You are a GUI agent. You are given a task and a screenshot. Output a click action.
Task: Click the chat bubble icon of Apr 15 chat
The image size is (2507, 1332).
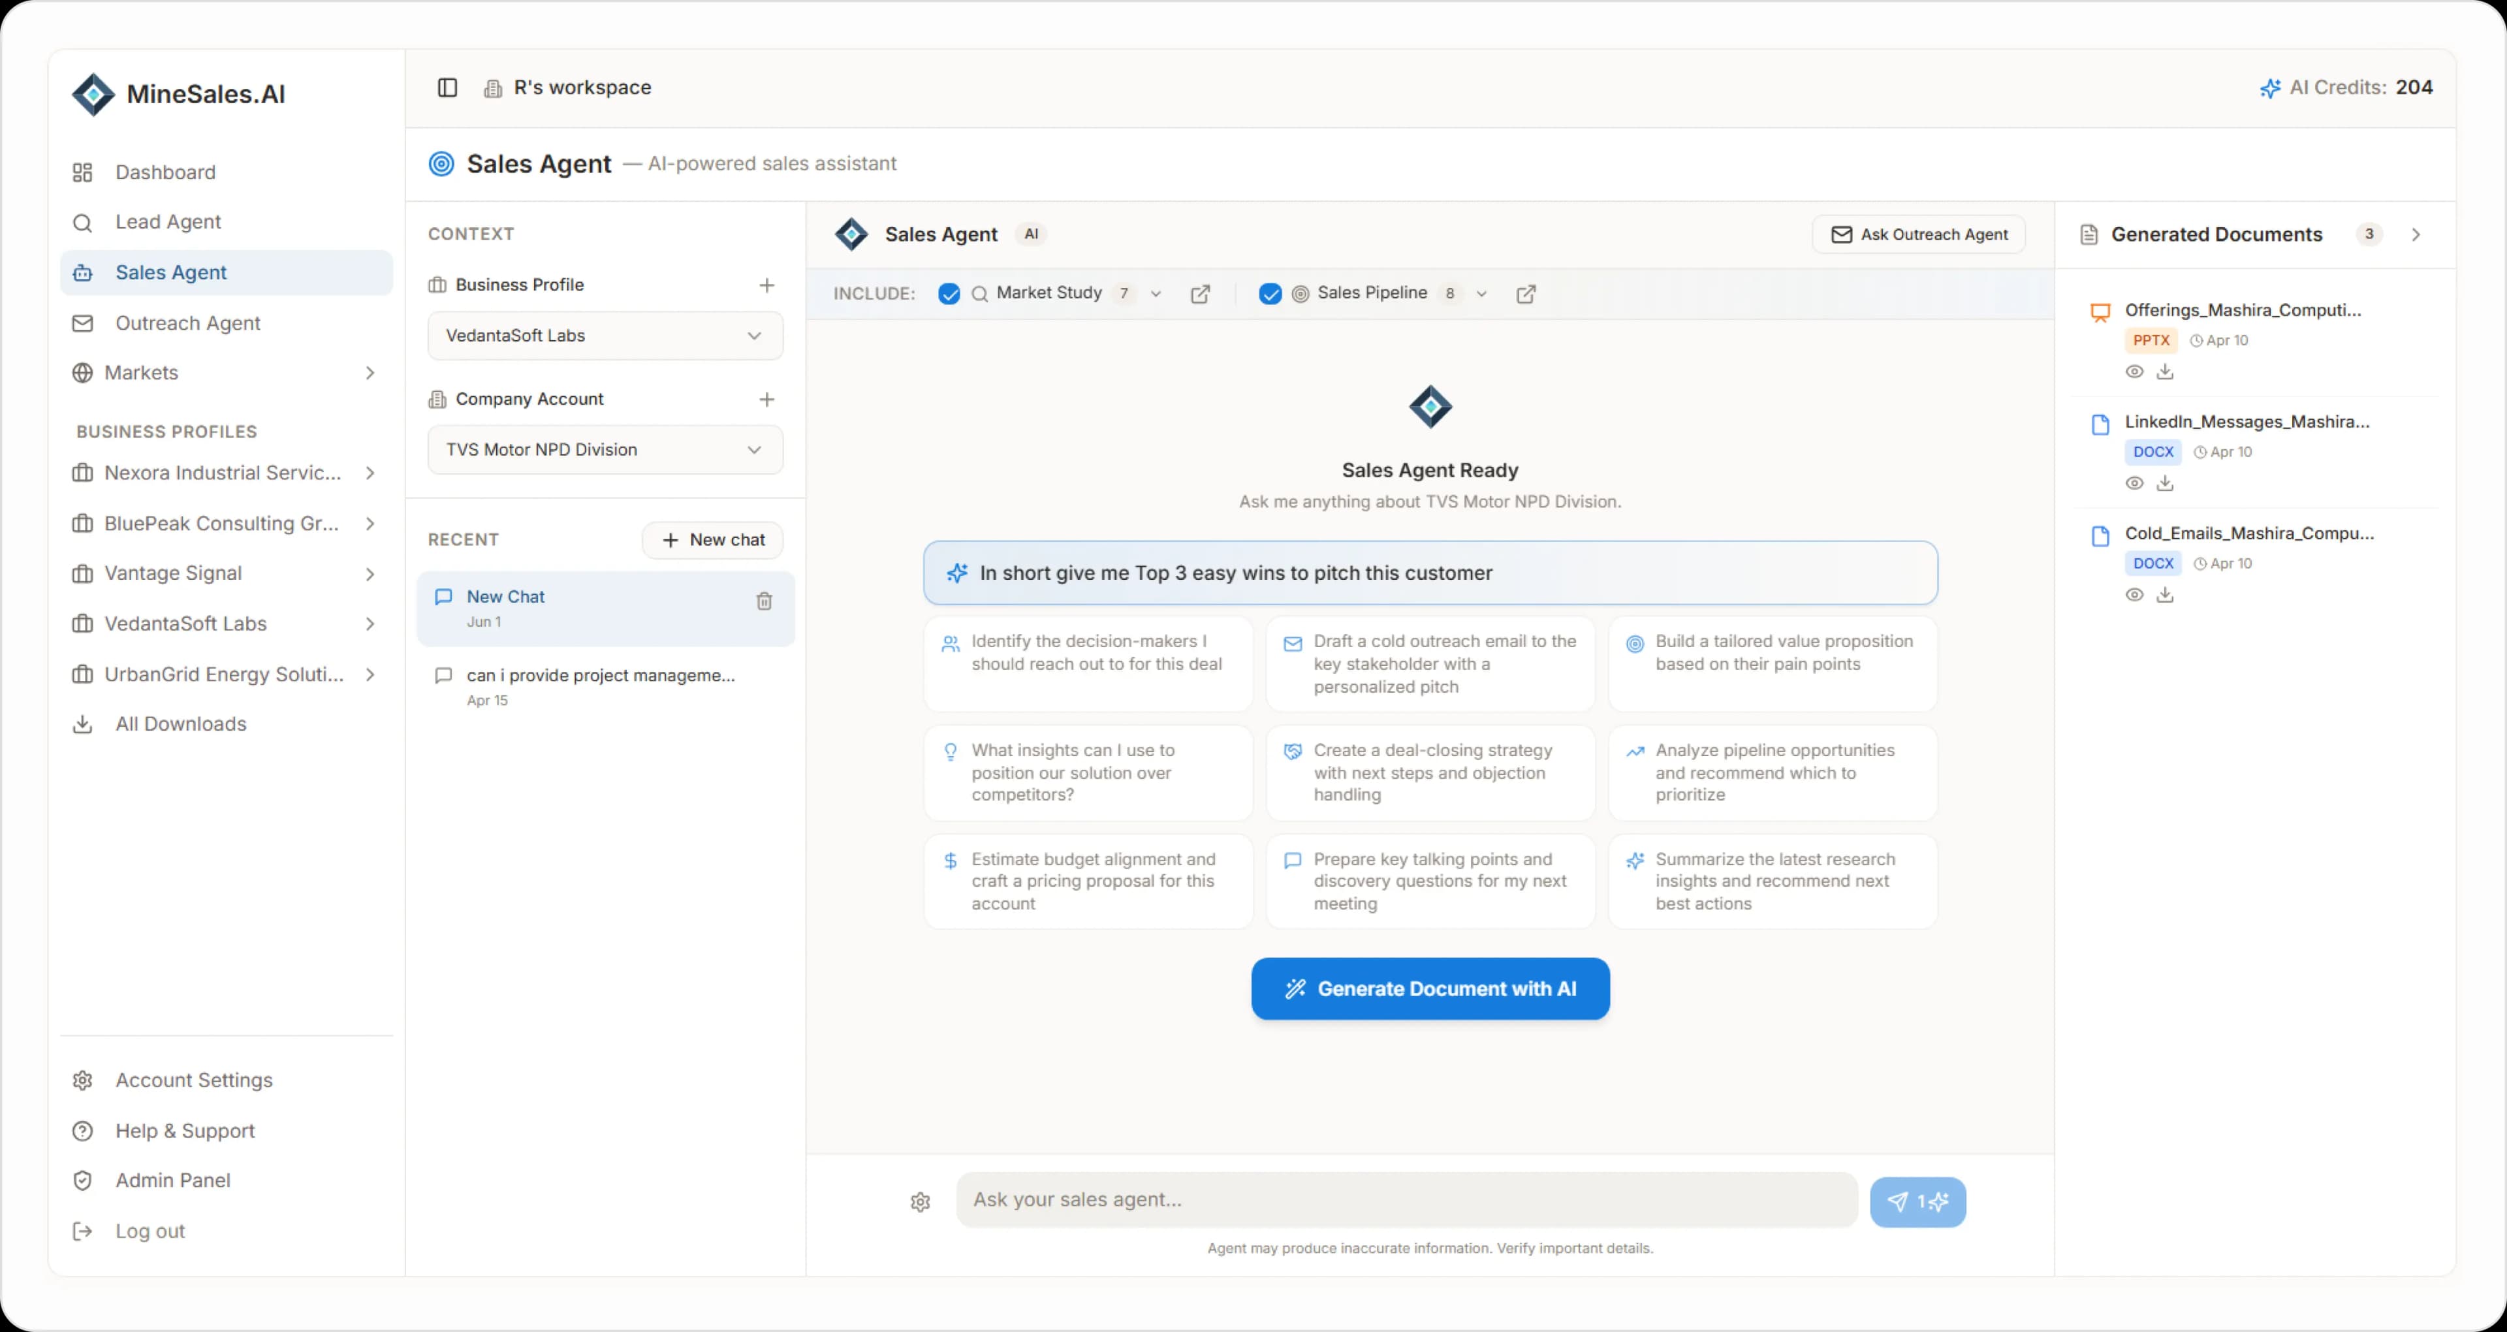[x=444, y=676]
